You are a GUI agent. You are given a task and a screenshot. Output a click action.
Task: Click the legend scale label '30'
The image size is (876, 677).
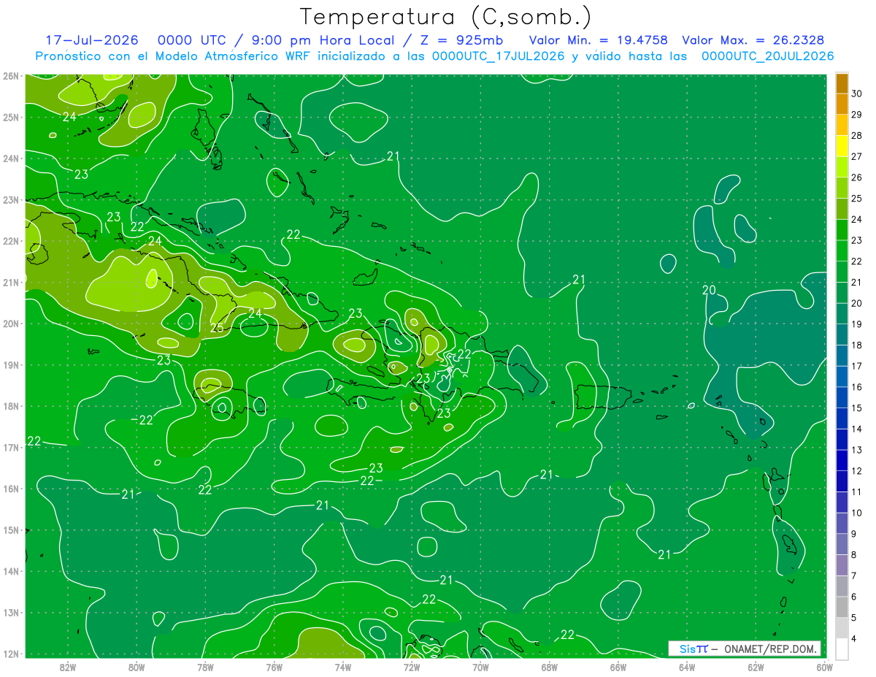pos(857,93)
